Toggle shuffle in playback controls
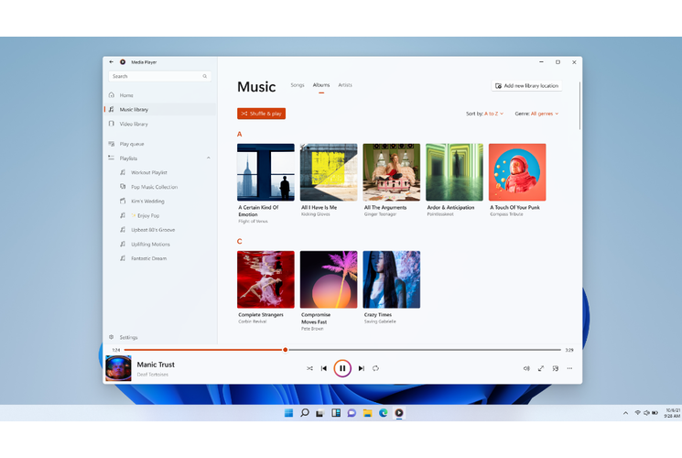 [x=309, y=368]
